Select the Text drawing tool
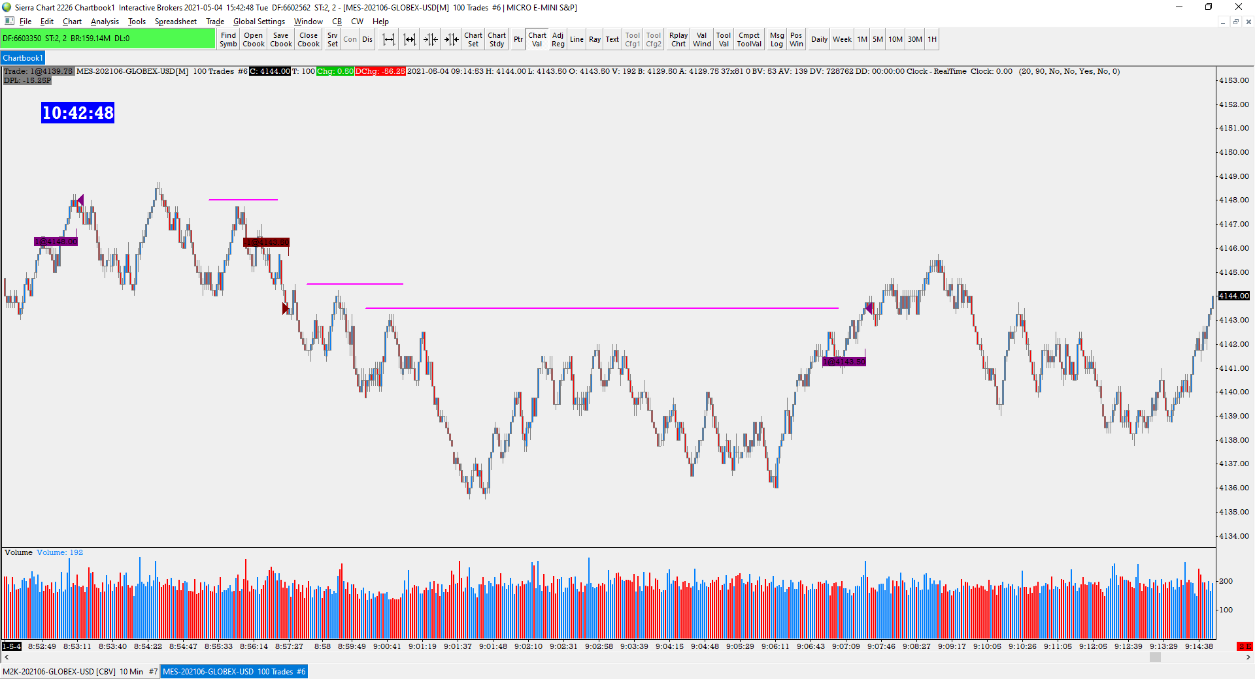 click(x=612, y=39)
